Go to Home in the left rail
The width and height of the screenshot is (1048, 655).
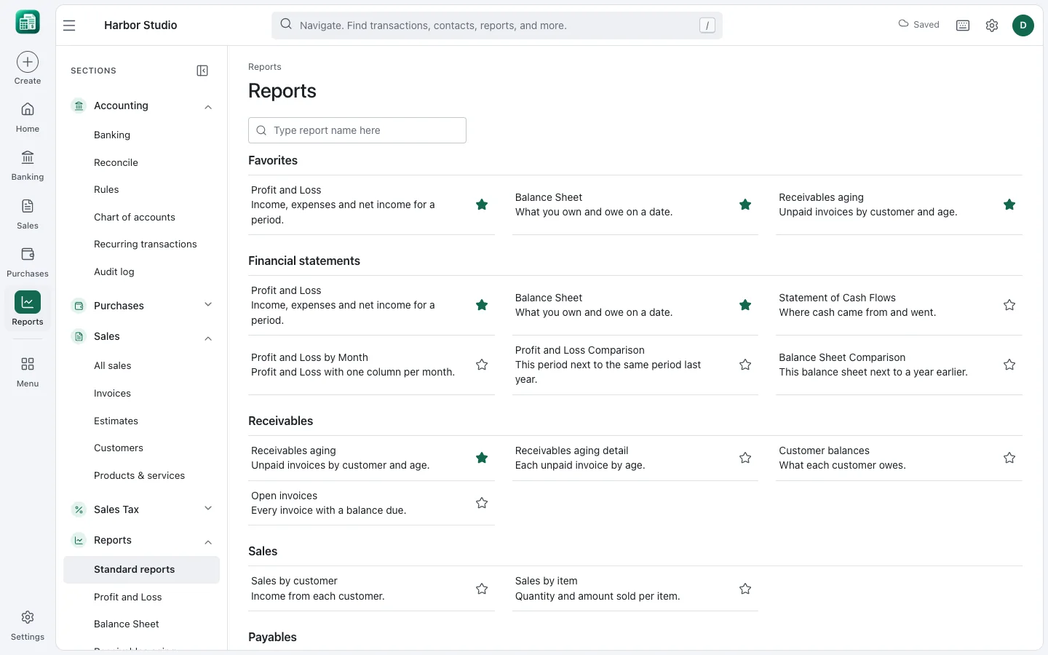[x=28, y=117]
